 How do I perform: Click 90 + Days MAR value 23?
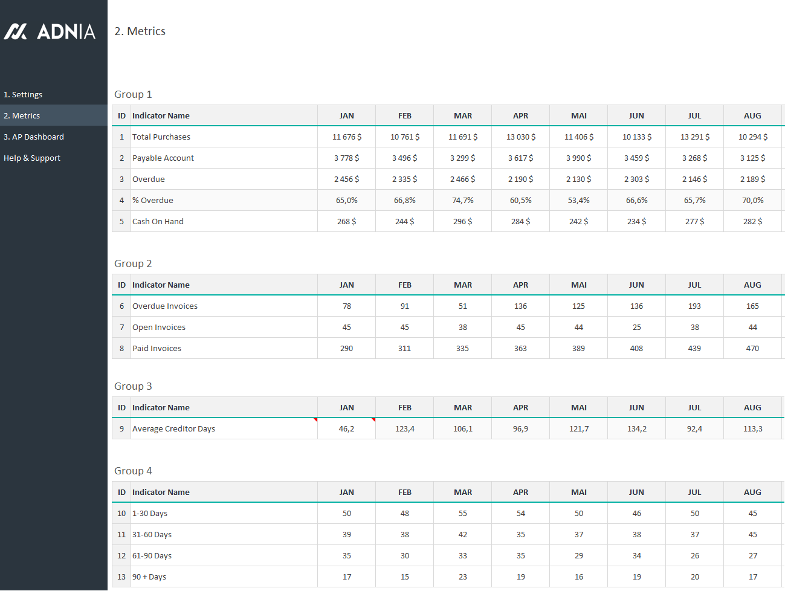[462, 577]
